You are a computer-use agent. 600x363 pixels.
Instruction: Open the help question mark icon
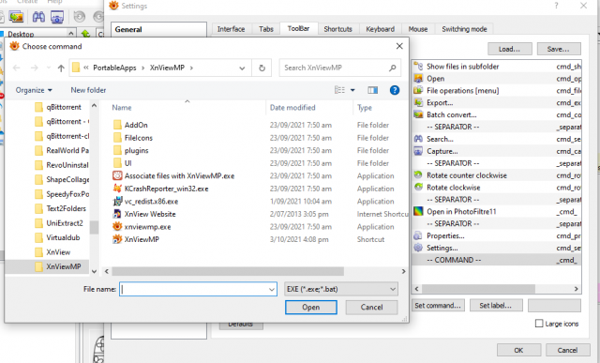coord(395,90)
